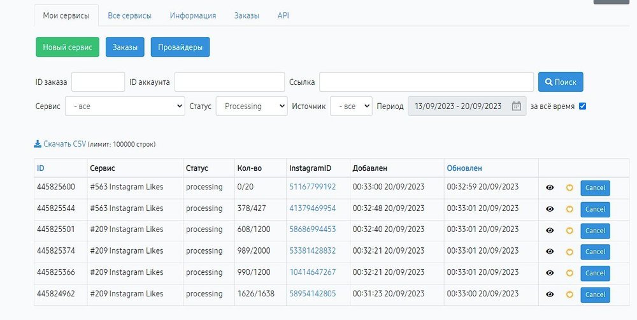Toggle the за всё время checkbox
This screenshot has height=320, width=637.
[x=583, y=106]
